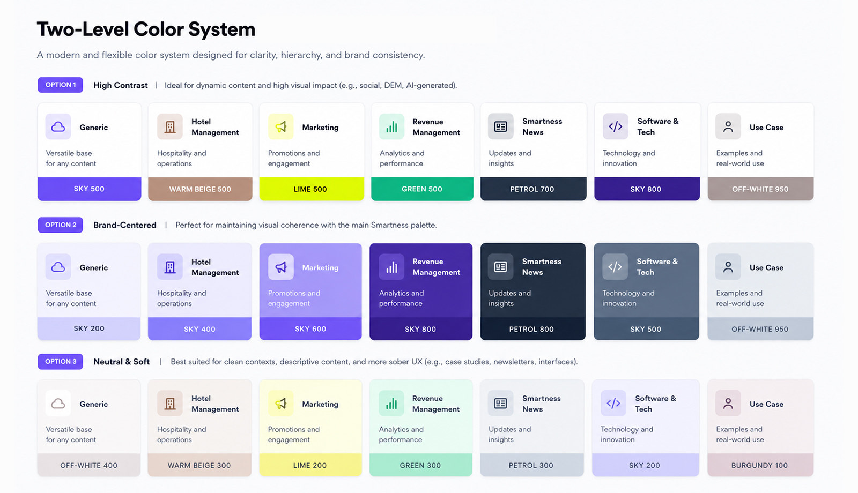Viewport: 858px width, 493px height.
Task: Click the person icon on the High Contrast Use Case card
Action: (x=728, y=127)
